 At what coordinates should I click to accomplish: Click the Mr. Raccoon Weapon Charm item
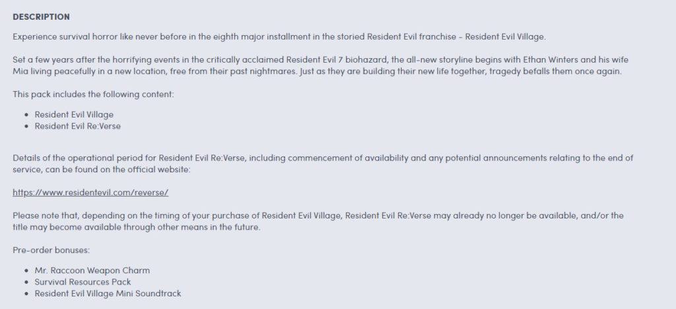pos(92,271)
